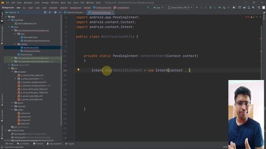Screen dimensions: 266x149
Task: Open the Navigate menu
Action: point(28,2)
